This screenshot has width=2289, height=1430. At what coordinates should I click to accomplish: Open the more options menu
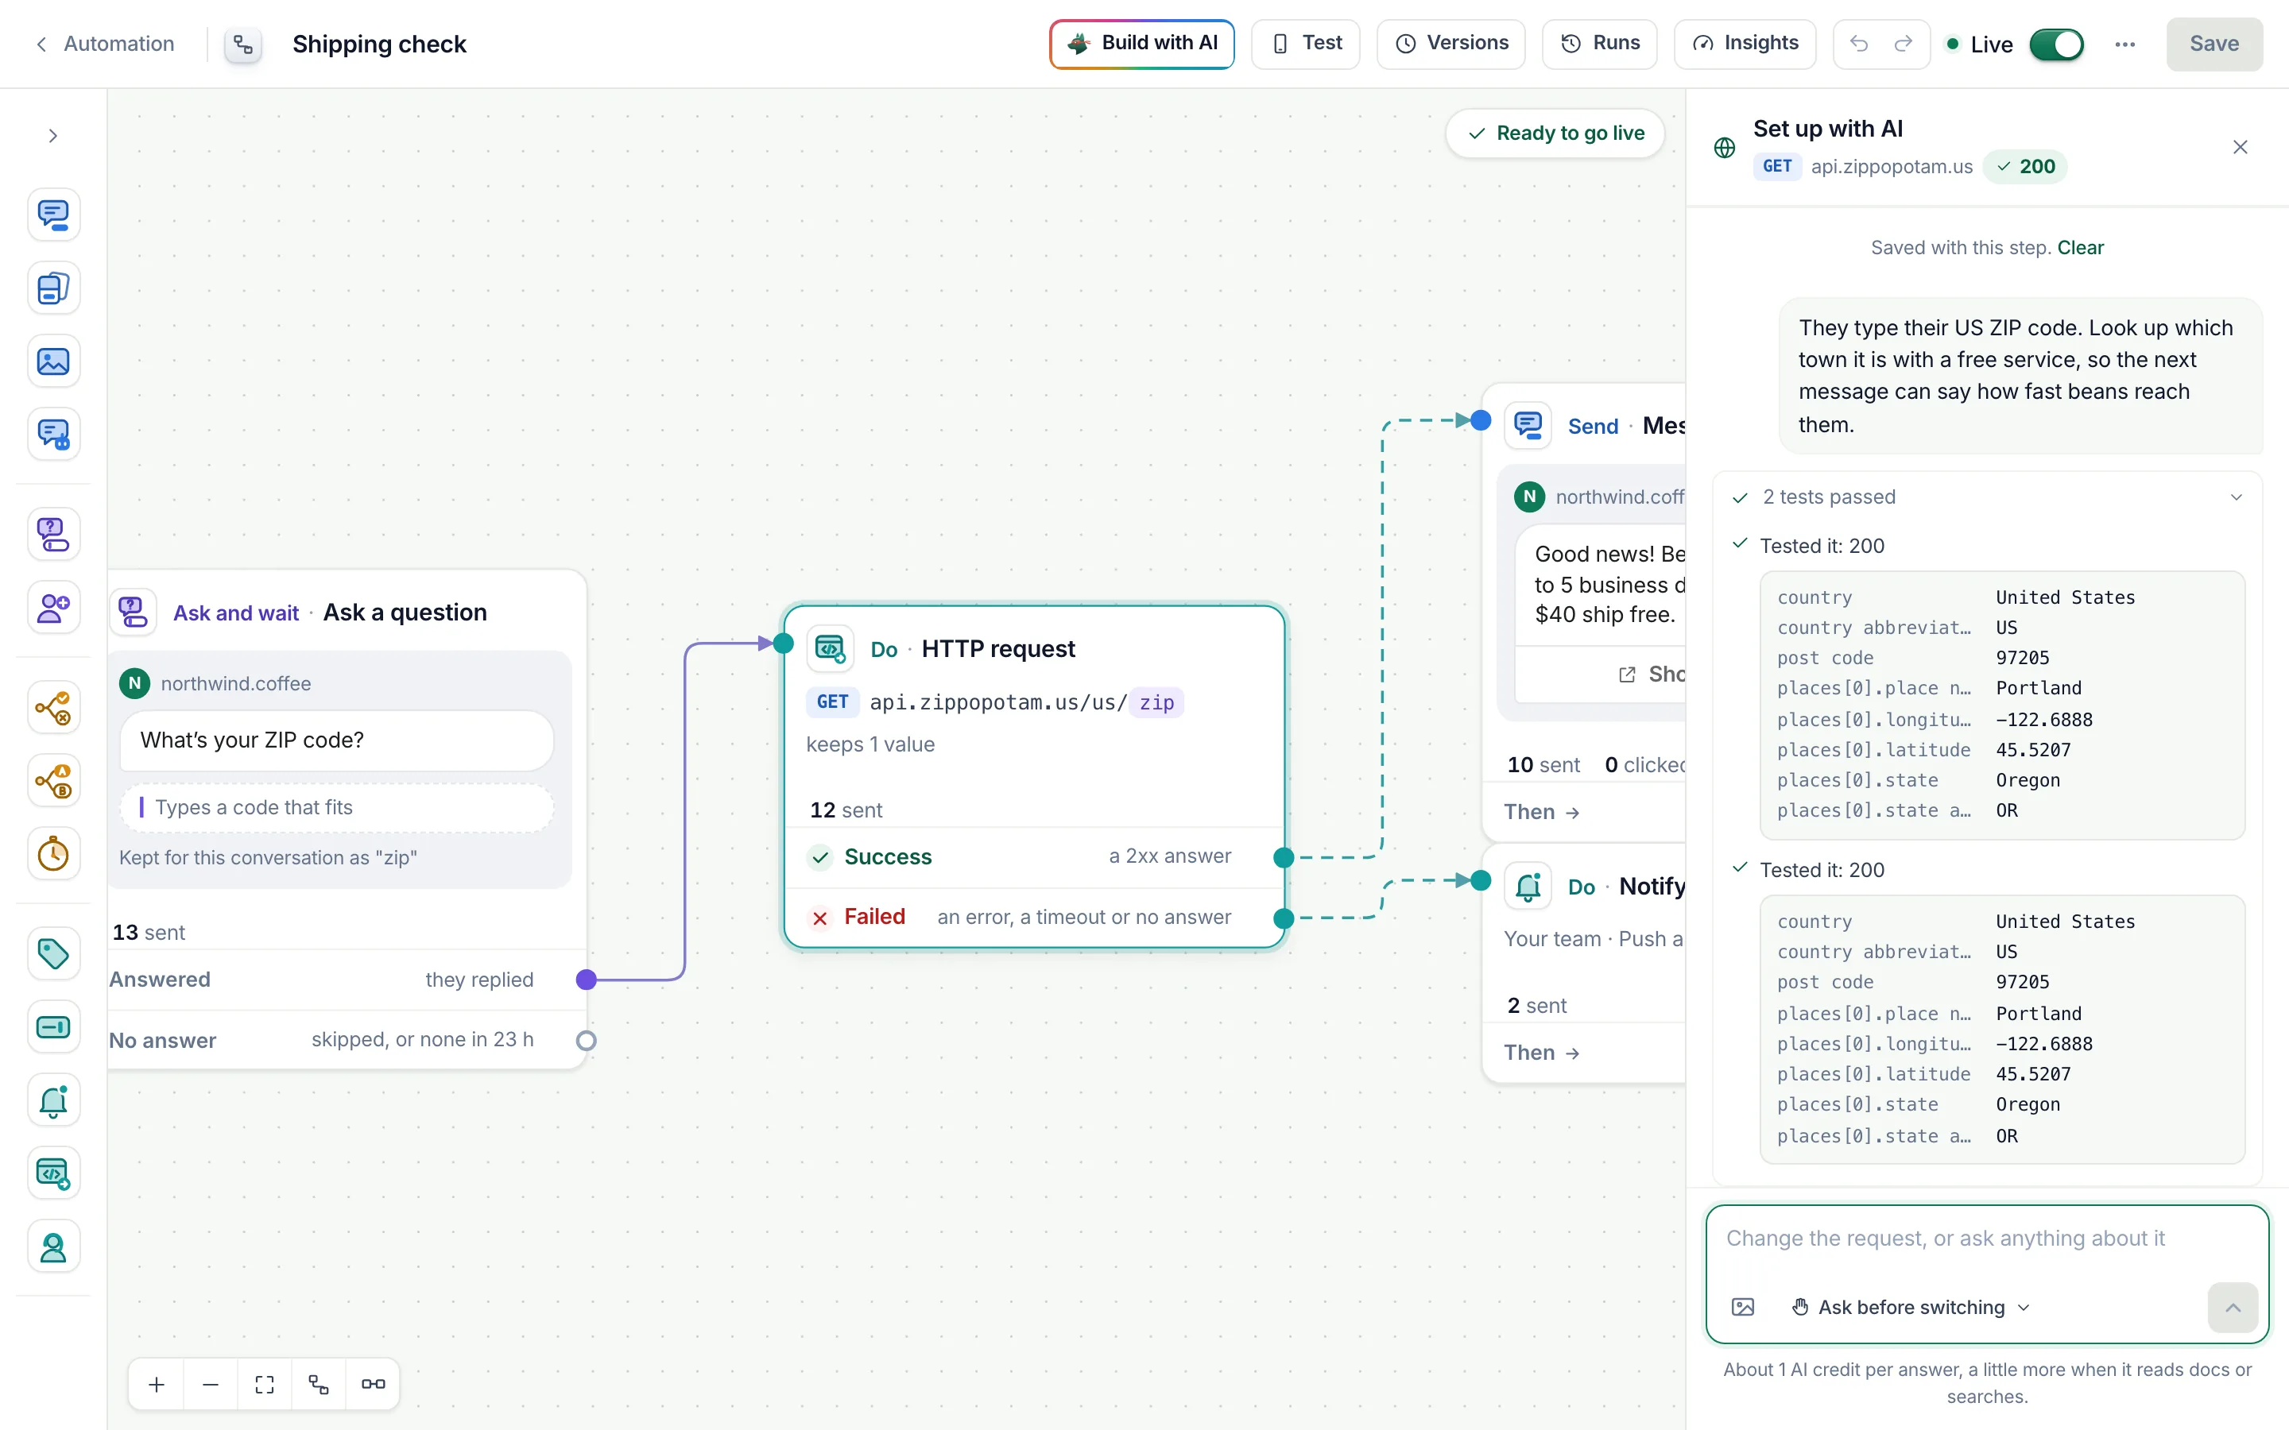click(2125, 44)
